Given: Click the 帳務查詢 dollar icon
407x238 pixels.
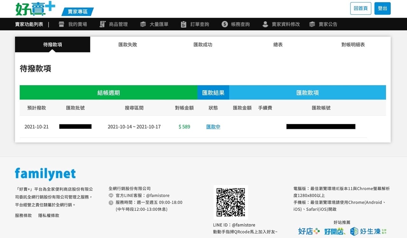Looking at the screenshot, I should tap(224, 24).
